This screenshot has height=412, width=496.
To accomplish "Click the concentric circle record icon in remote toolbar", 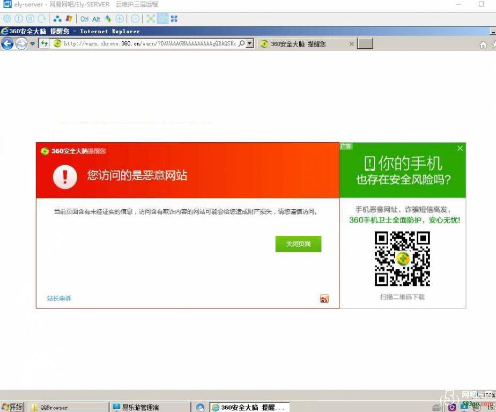I will click(x=30, y=19).
